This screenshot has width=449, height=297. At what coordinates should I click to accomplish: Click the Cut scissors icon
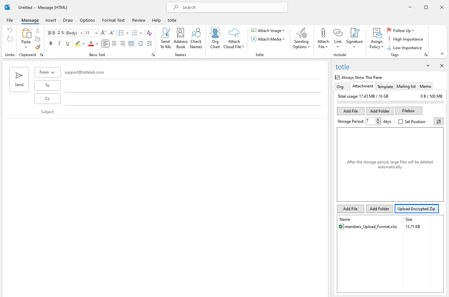(38, 31)
